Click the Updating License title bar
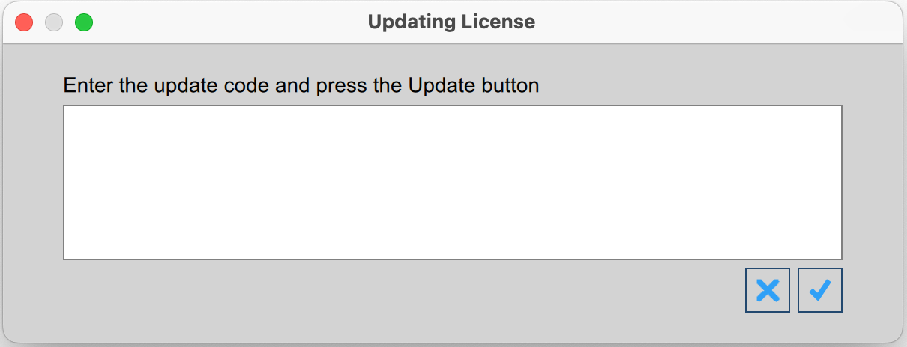The width and height of the screenshot is (907, 347). [x=637, y=22]
